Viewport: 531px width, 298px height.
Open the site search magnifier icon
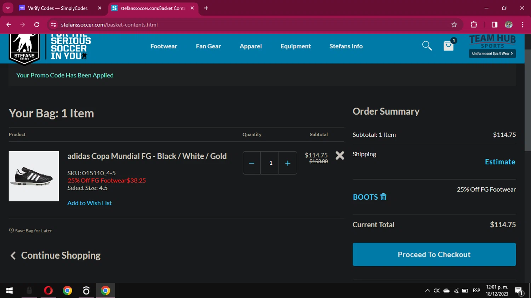(427, 46)
